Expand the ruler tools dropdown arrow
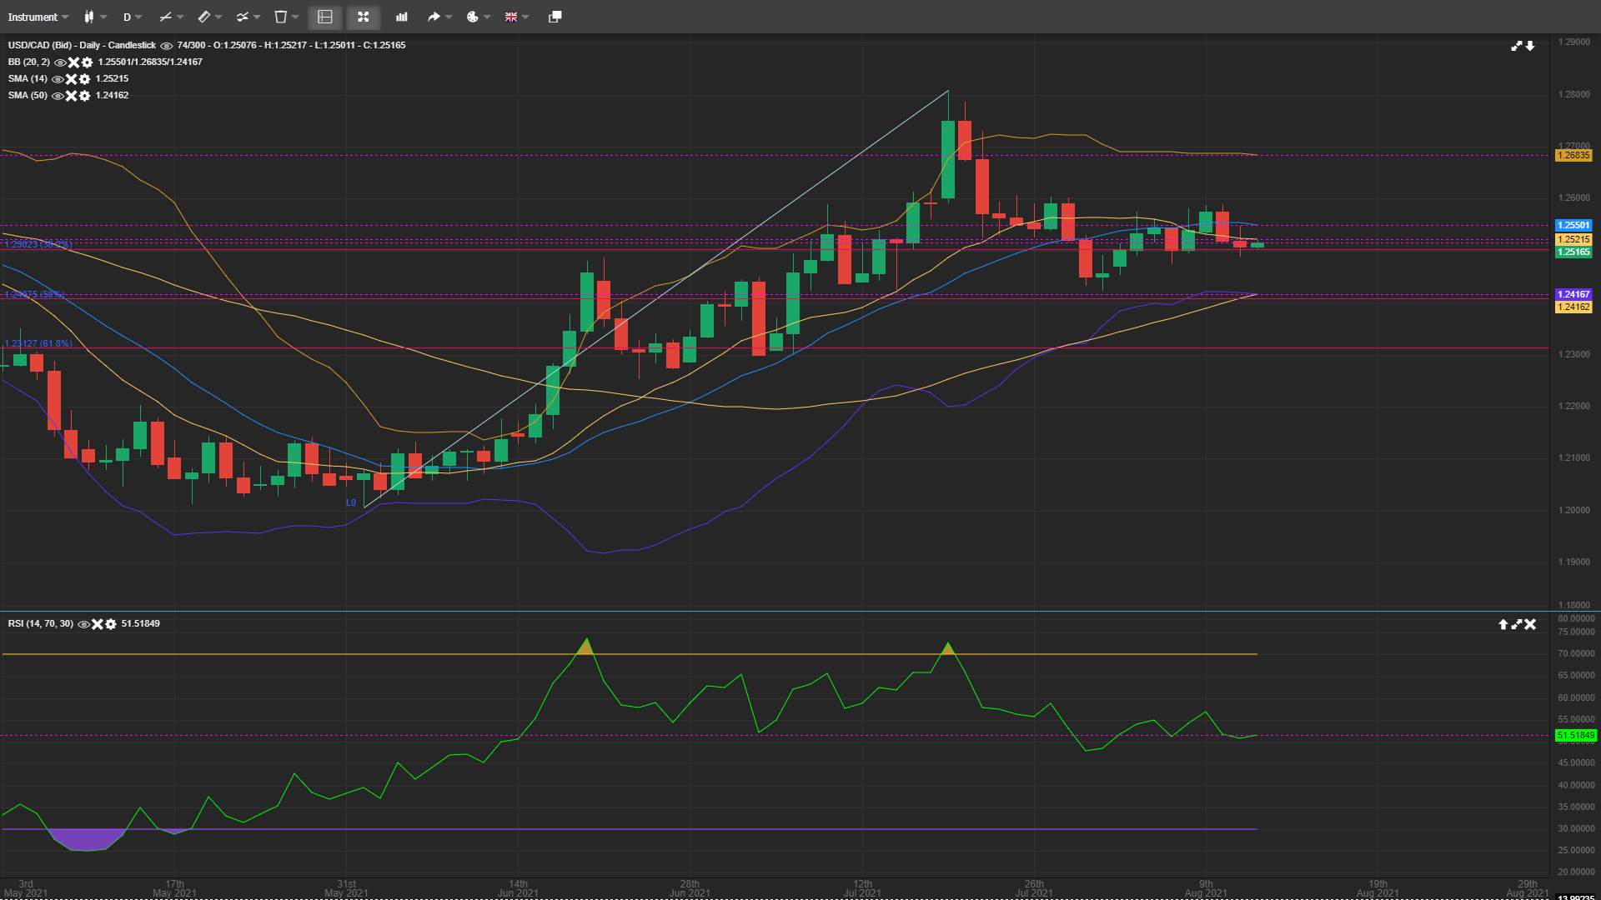Viewport: 1601px width, 900px height. (x=218, y=17)
